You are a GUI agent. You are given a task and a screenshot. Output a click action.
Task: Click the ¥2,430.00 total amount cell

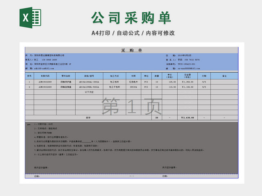[x=187, y=118]
